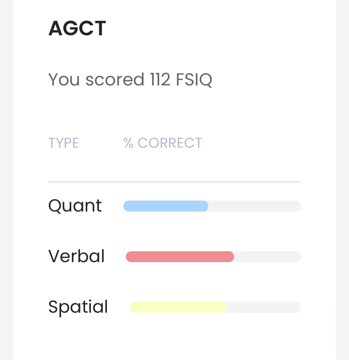This screenshot has width=349, height=360.
Task: Click the gray page margin left of card
Action: pos(6,182)
